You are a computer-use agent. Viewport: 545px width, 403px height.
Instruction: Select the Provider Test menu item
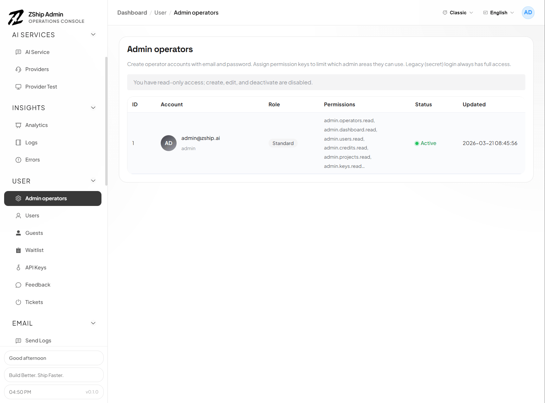pyautogui.click(x=41, y=87)
